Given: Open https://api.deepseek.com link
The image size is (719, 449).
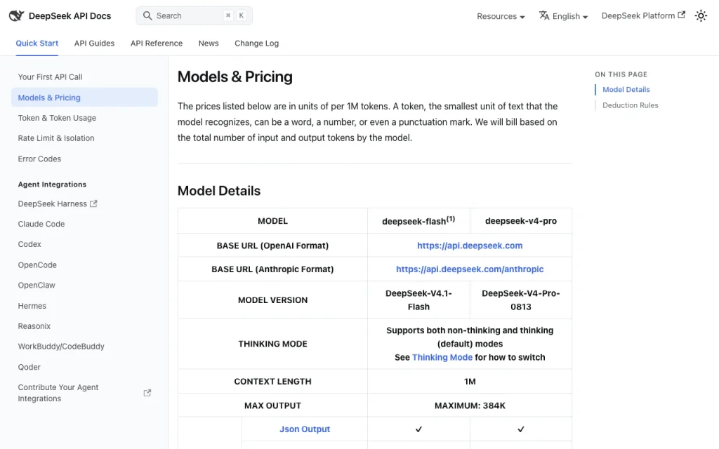Looking at the screenshot, I should coord(470,246).
